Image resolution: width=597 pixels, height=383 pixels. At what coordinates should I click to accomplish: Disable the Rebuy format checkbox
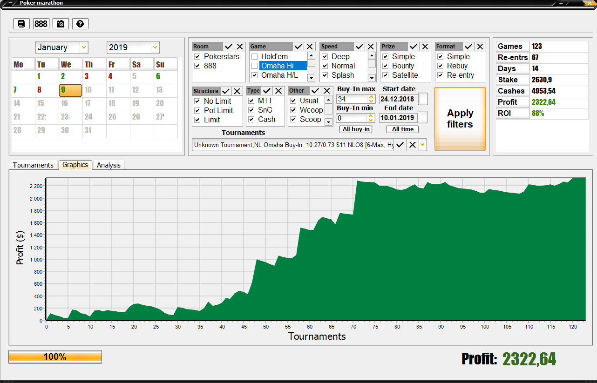tap(441, 66)
